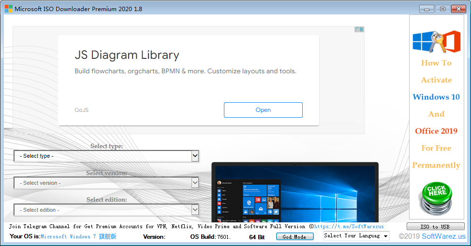Click the Microsoft logo in the title bar

(x=9, y=9)
